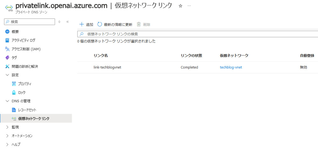Image resolution: width=318 pixels, height=155 pixels.
Task: Click the ロック padlock icon
Action: tap(14, 92)
